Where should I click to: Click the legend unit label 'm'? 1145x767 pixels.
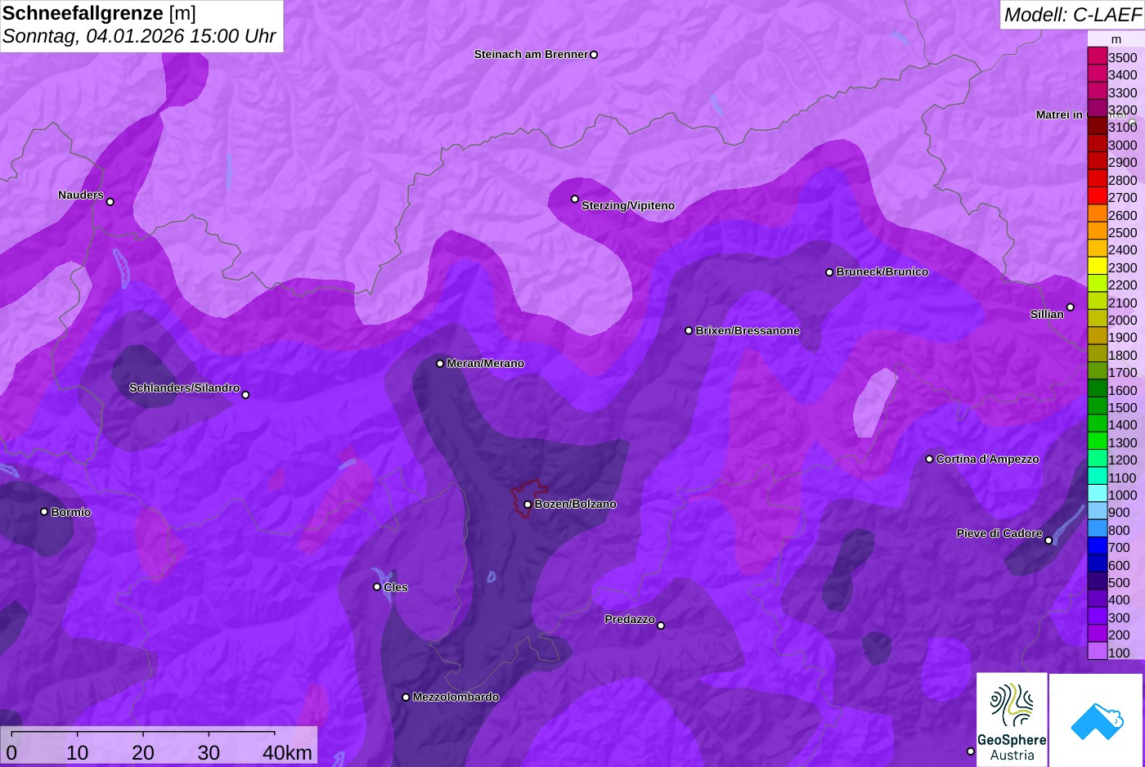click(x=1116, y=39)
